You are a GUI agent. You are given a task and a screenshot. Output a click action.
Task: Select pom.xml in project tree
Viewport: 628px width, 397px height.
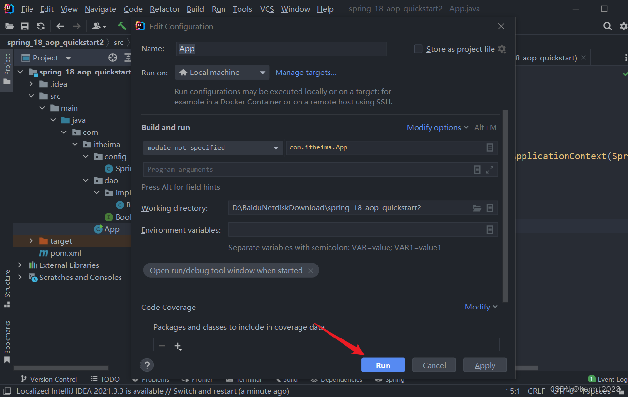pos(60,253)
